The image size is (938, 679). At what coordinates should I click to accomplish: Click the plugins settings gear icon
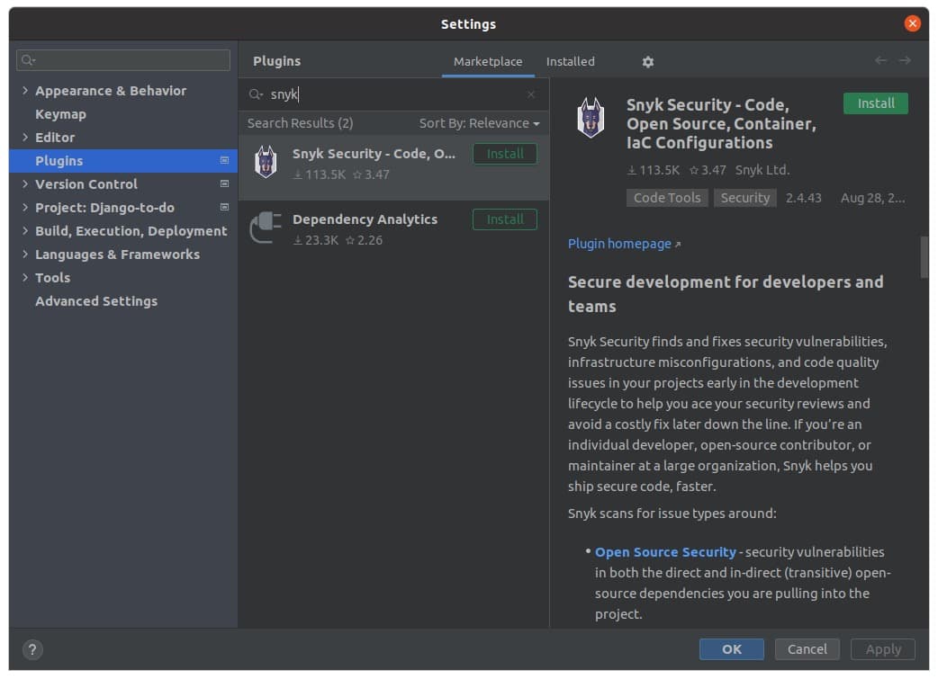coord(648,62)
